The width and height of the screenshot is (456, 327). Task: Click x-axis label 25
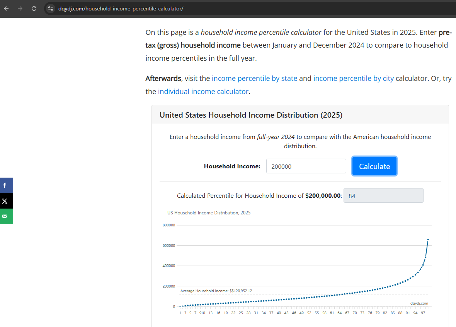click(x=241, y=313)
